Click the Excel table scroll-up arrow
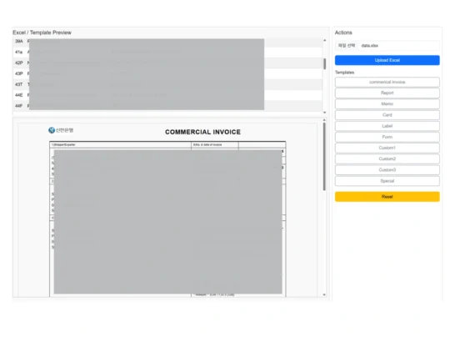This screenshot has width=455, height=342. coord(325,40)
